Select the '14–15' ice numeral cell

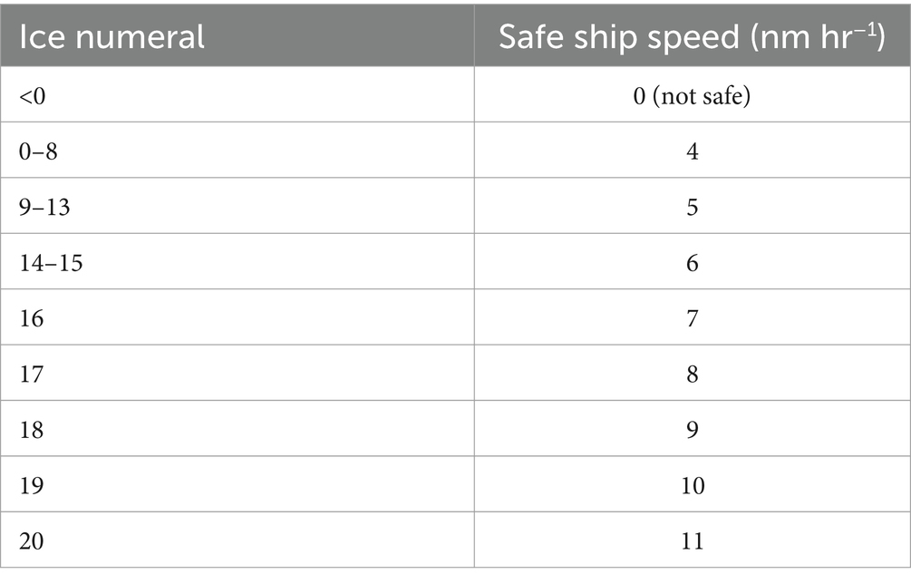(x=237, y=261)
